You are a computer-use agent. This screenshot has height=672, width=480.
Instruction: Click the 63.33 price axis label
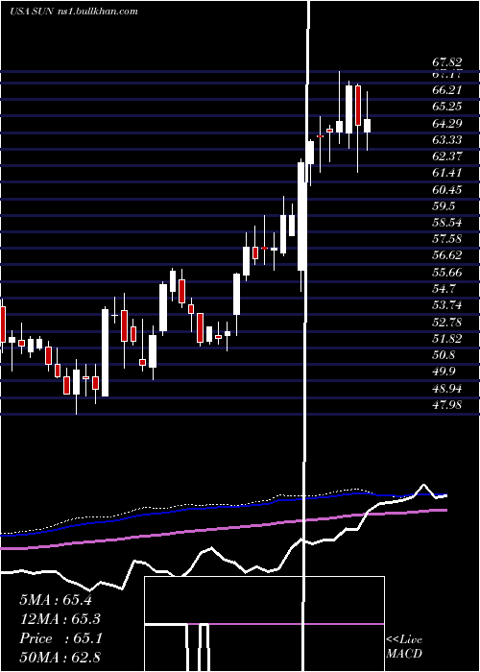click(446, 140)
